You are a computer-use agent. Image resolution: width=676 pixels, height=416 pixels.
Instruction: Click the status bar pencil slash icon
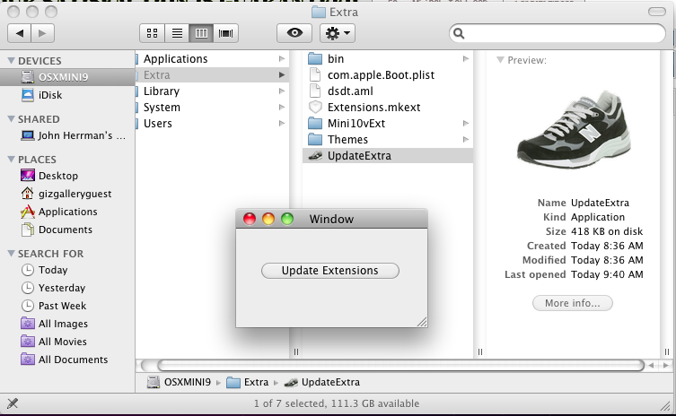[13, 403]
